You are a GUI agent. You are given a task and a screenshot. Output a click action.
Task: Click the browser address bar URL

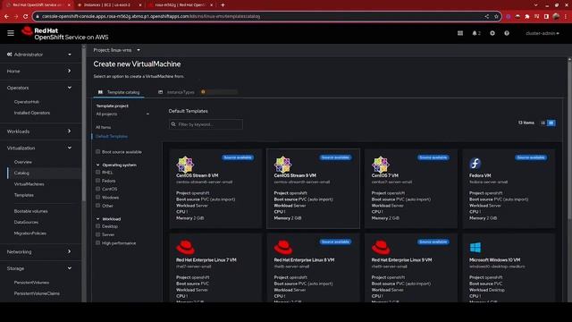(x=151, y=16)
